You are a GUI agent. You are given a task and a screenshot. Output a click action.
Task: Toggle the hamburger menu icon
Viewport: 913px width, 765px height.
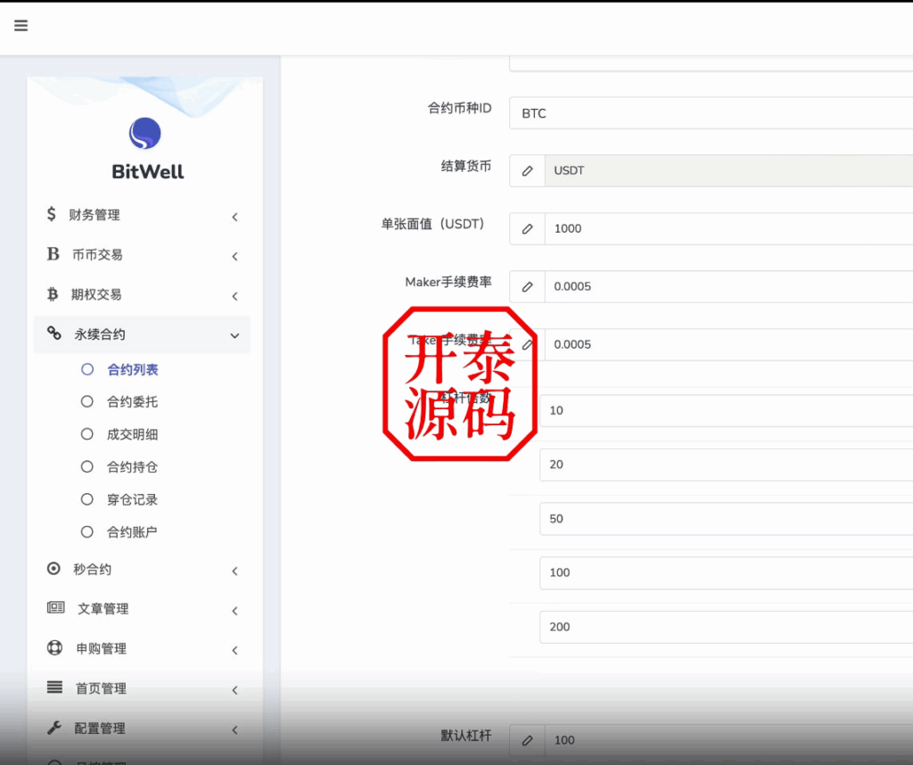pos(21,26)
